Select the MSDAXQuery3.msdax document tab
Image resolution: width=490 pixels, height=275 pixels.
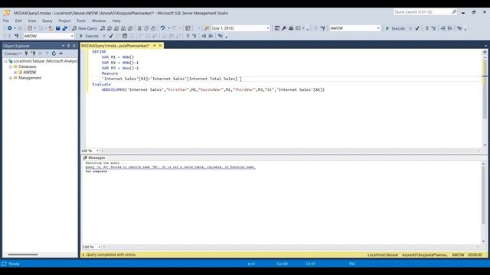[x=116, y=46]
